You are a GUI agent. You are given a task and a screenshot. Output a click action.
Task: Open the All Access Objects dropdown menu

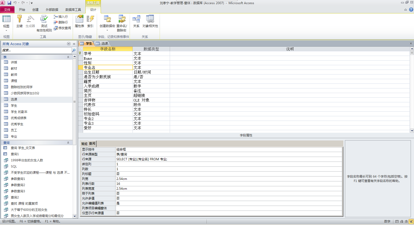tap(69, 44)
